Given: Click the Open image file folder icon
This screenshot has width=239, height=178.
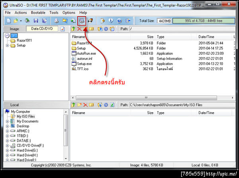Looking at the screenshot, I should 16,21.
